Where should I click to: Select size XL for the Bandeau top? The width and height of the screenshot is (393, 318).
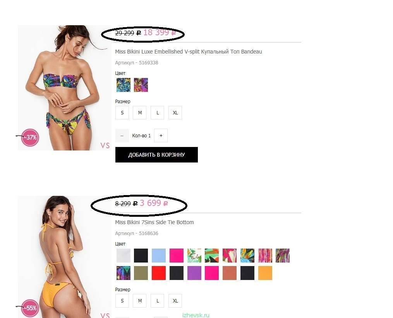[x=175, y=113]
